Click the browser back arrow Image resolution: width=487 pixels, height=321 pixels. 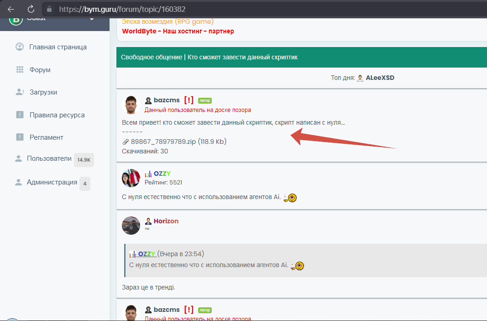tap(11, 9)
